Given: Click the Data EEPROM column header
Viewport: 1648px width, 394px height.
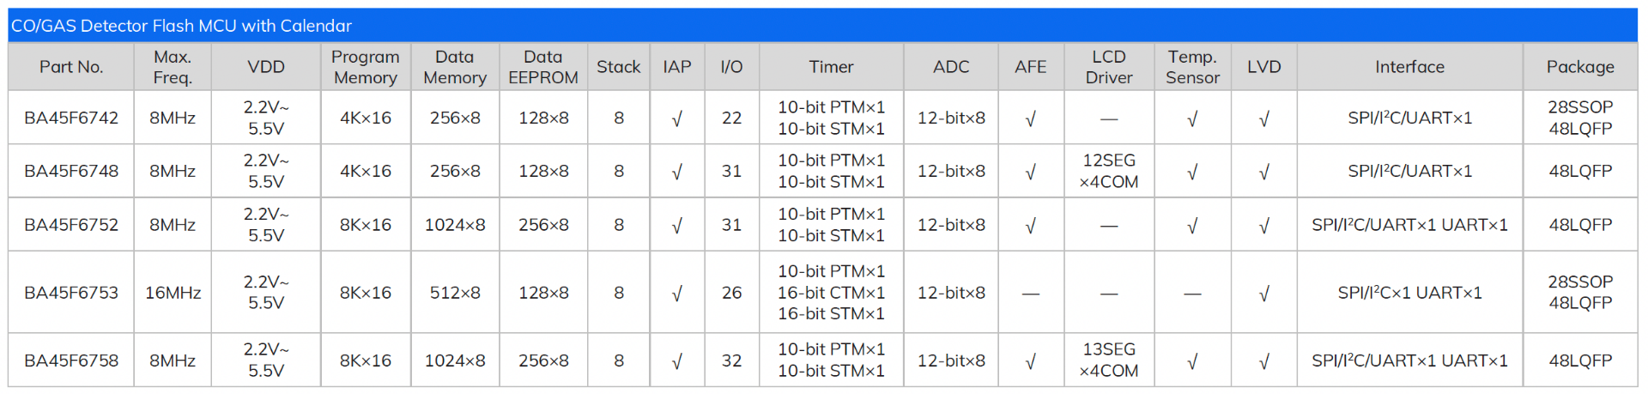Looking at the screenshot, I should [x=543, y=67].
